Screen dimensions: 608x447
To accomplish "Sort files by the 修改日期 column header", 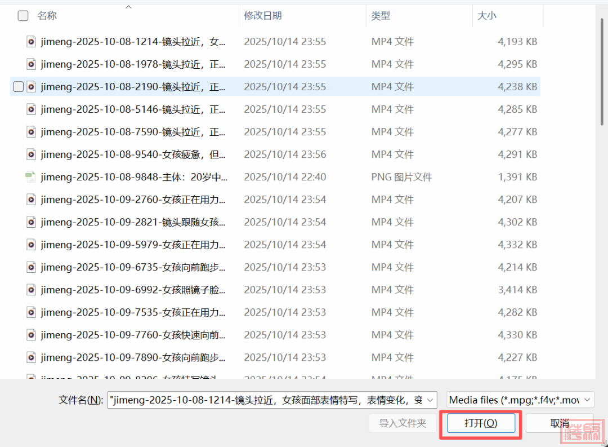I will [x=263, y=16].
